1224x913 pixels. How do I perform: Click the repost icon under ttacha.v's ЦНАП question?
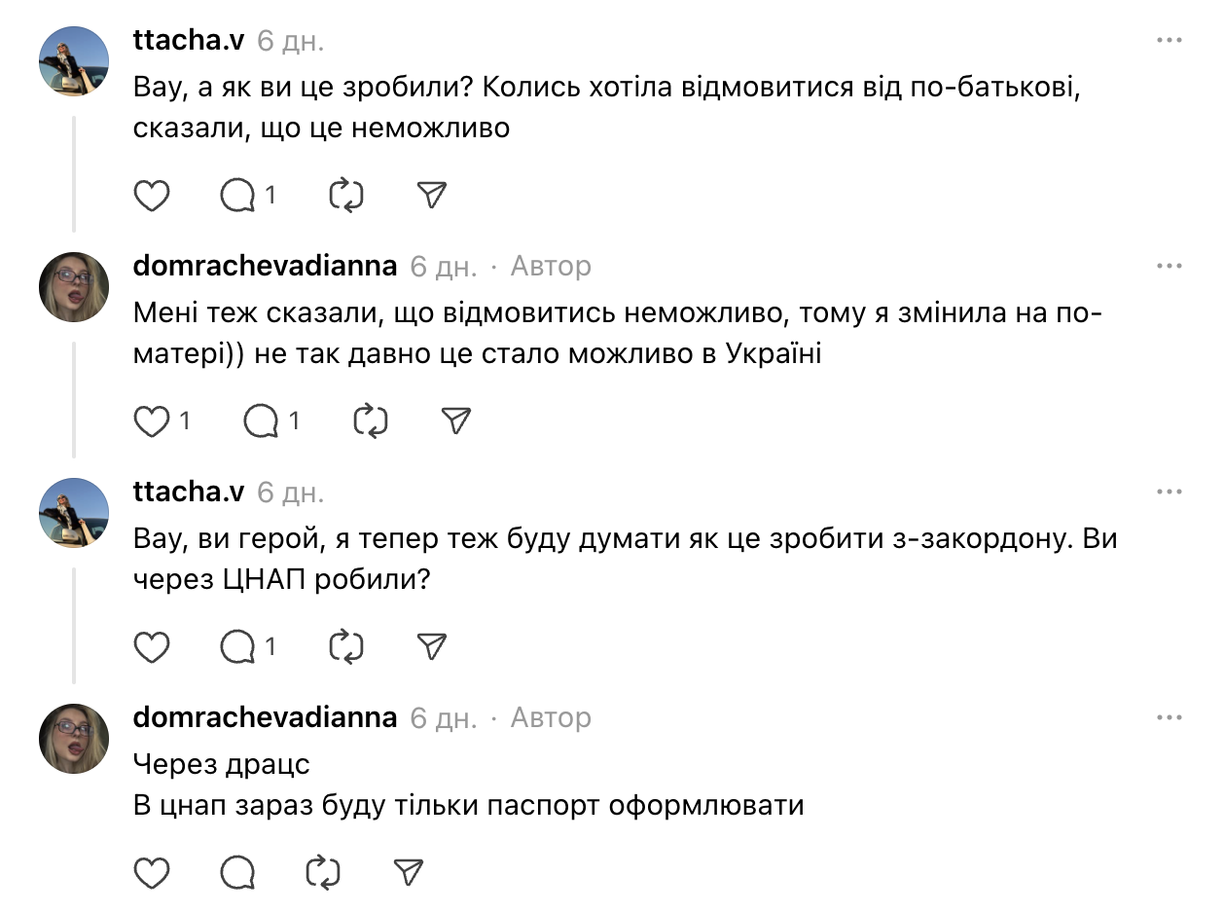342,645
